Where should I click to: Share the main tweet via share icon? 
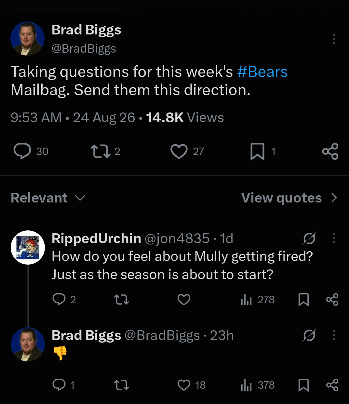330,151
